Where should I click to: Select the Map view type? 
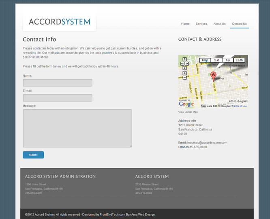pos(205,60)
